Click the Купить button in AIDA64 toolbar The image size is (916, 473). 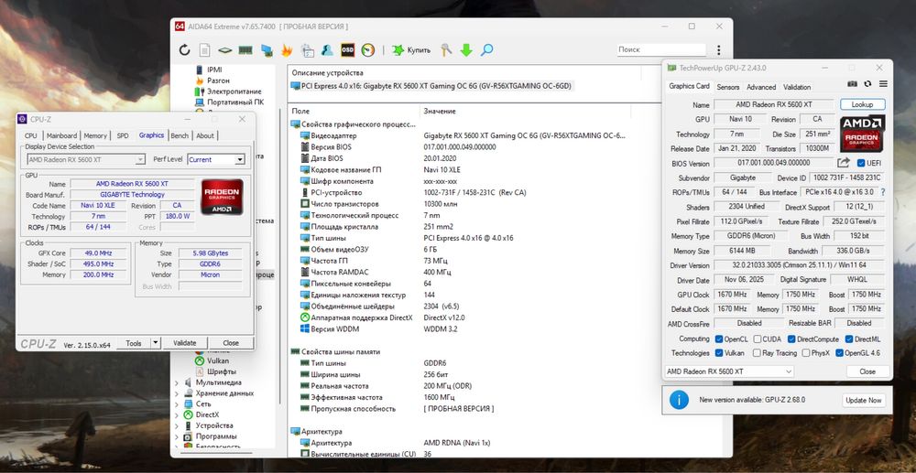click(x=412, y=50)
